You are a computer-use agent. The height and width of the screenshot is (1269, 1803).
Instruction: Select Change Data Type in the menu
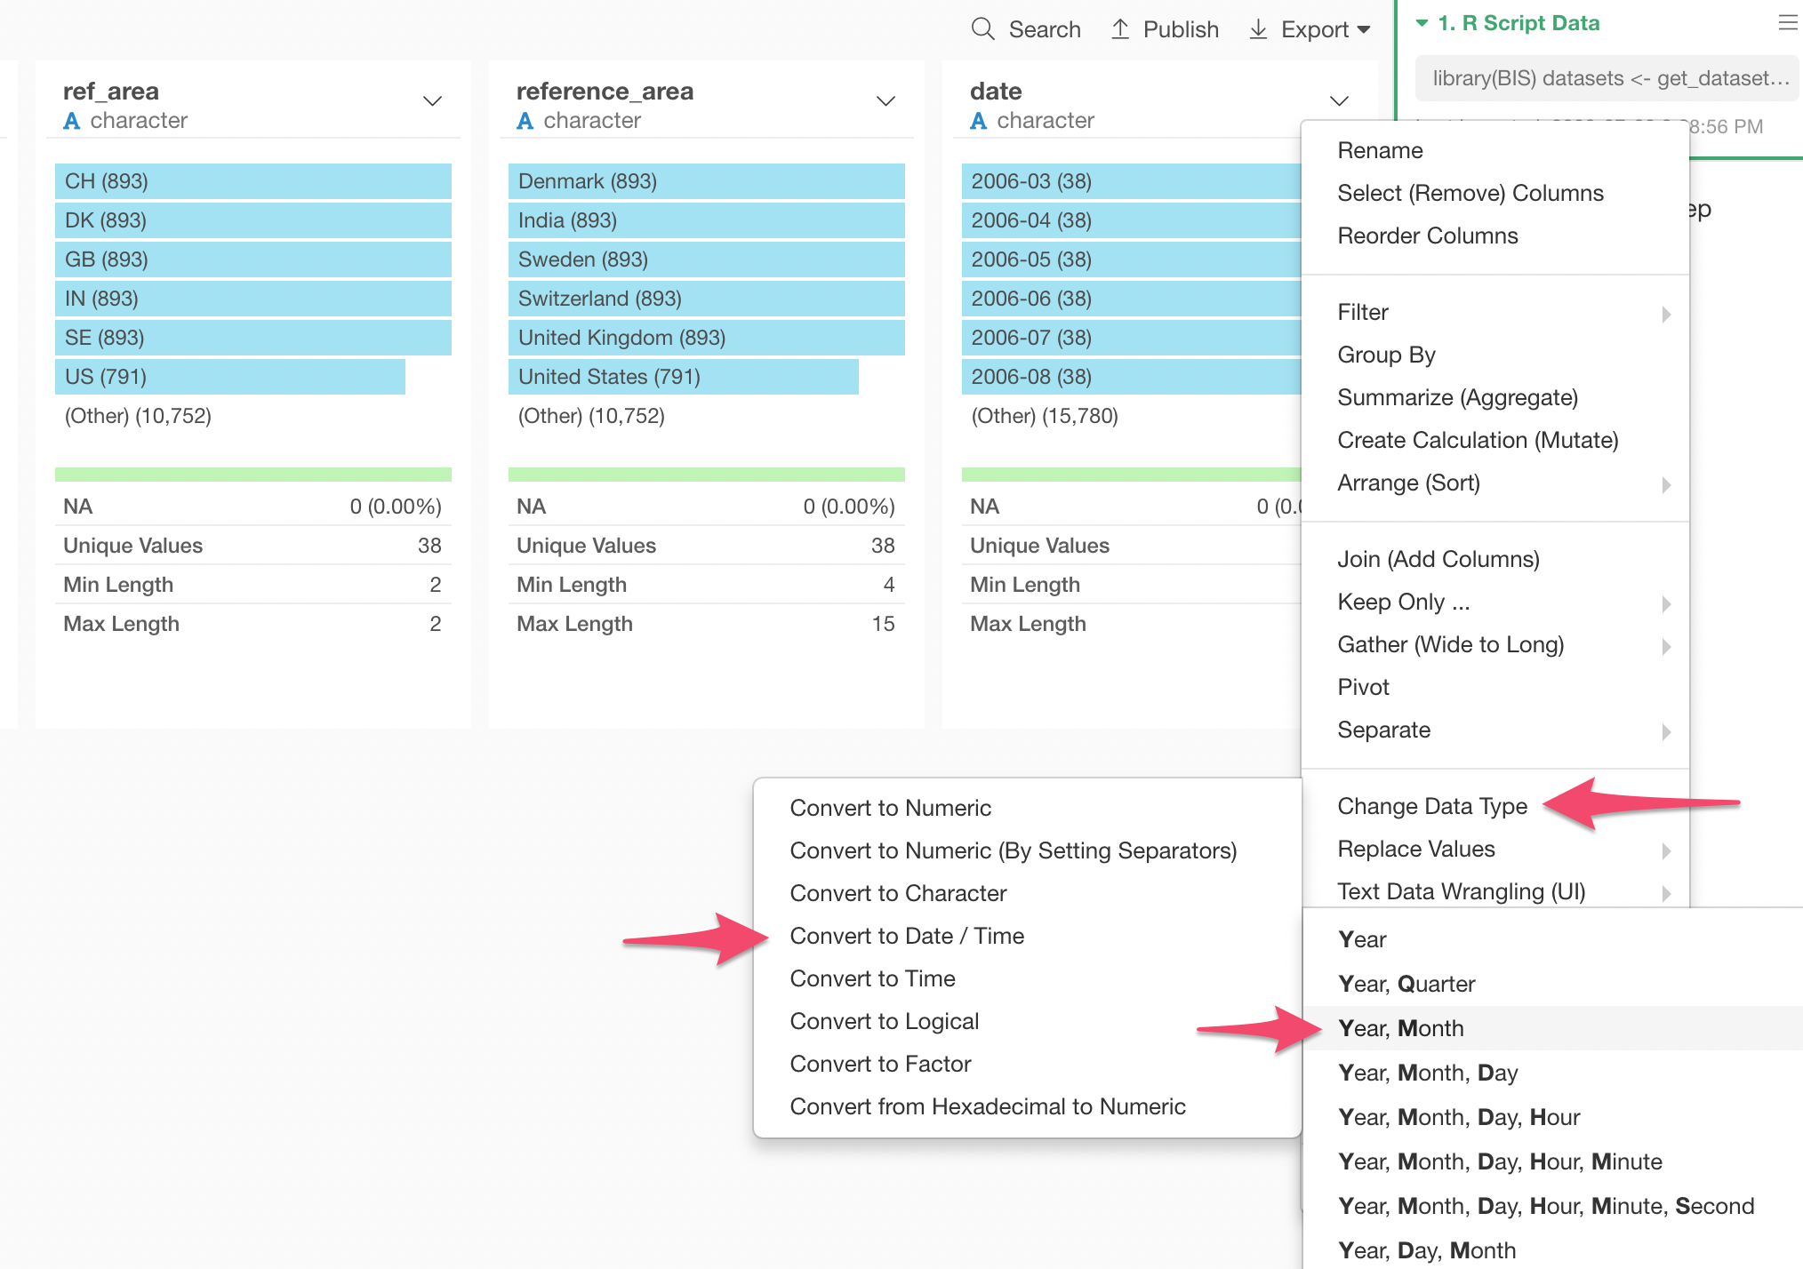(x=1432, y=806)
